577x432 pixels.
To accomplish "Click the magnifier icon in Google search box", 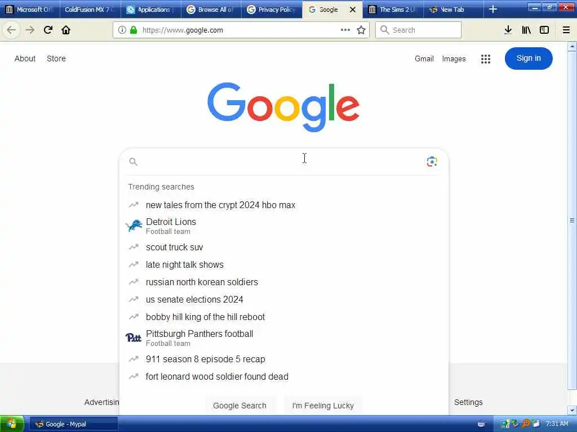I will 133,161.
